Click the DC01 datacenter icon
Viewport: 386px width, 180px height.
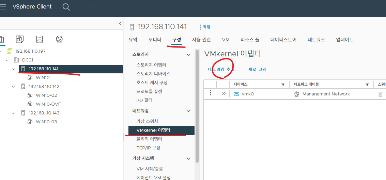pyautogui.click(x=16, y=60)
